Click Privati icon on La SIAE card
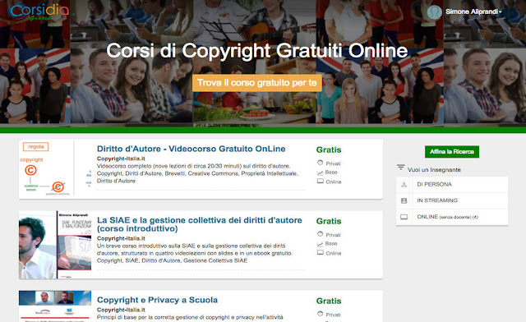This screenshot has width=526, height=322. tap(320, 234)
